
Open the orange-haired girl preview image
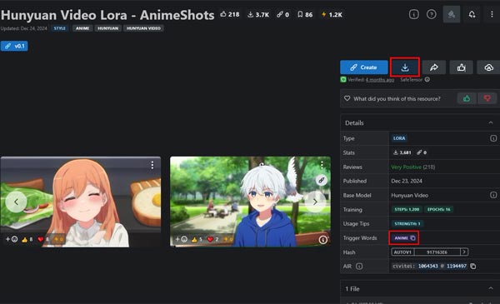click(x=81, y=202)
